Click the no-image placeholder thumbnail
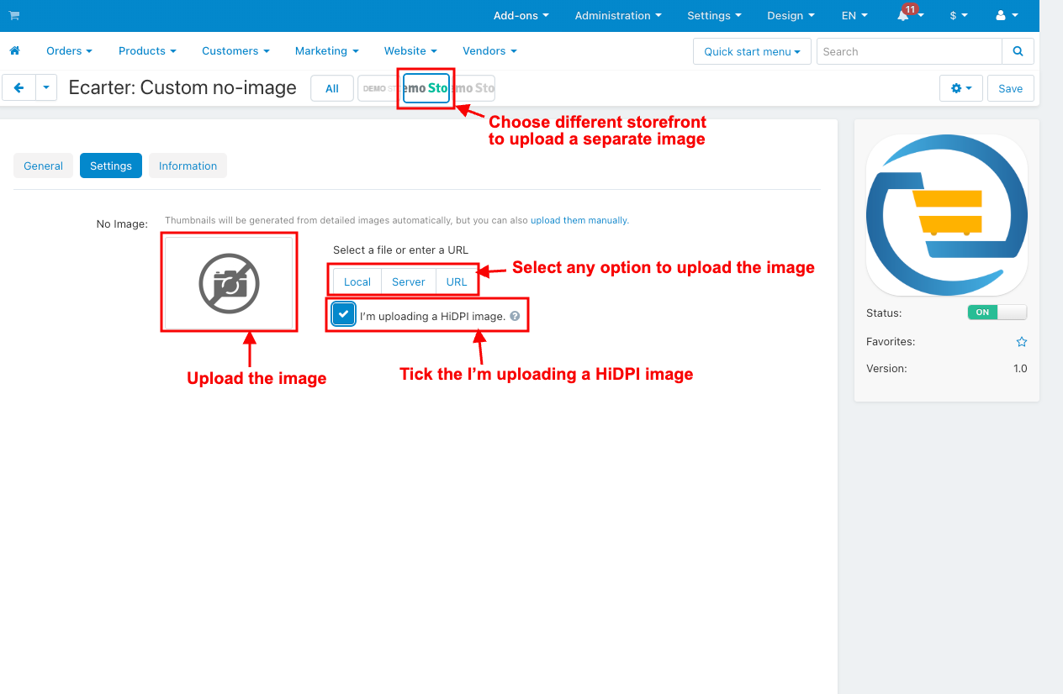 [229, 283]
